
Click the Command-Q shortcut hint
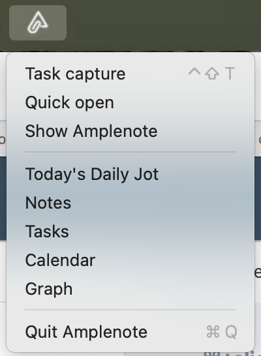[x=222, y=332]
